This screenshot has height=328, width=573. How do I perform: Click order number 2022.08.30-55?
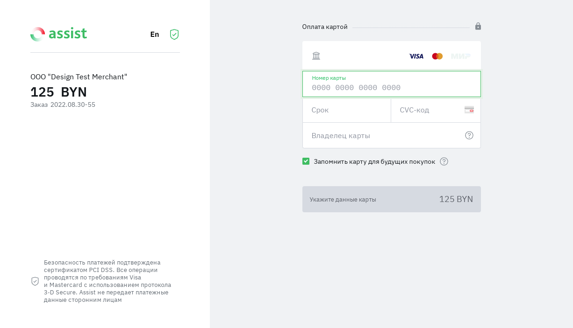tap(72, 105)
